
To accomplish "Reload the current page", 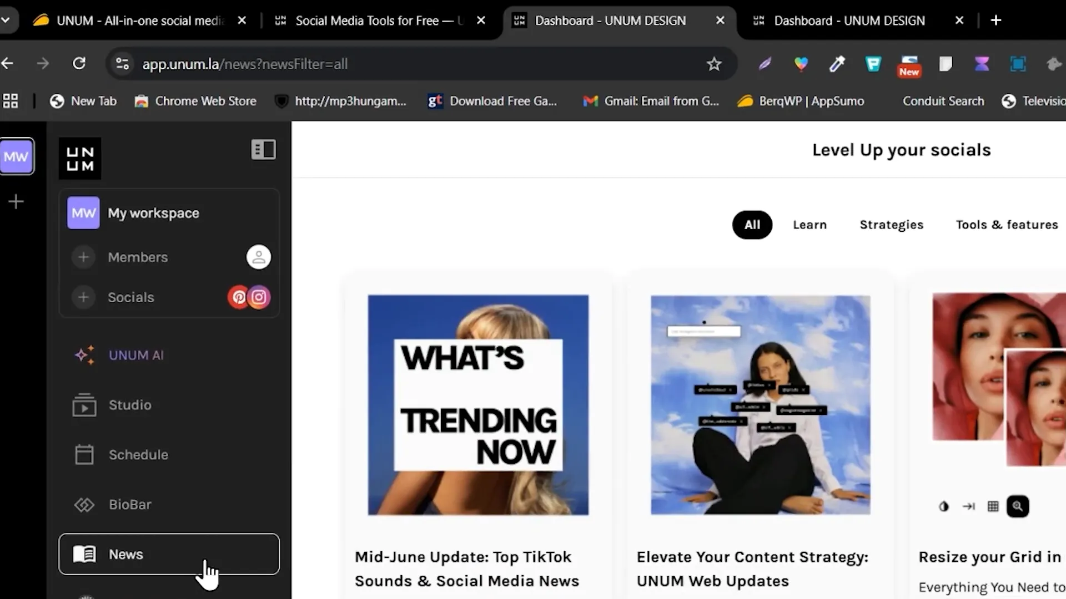I will (x=79, y=64).
